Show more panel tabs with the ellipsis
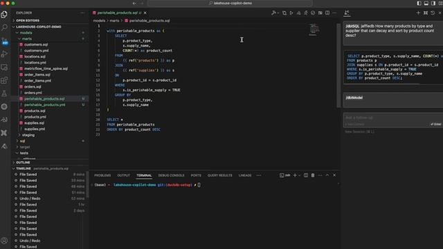The image size is (443, 249). [259, 175]
